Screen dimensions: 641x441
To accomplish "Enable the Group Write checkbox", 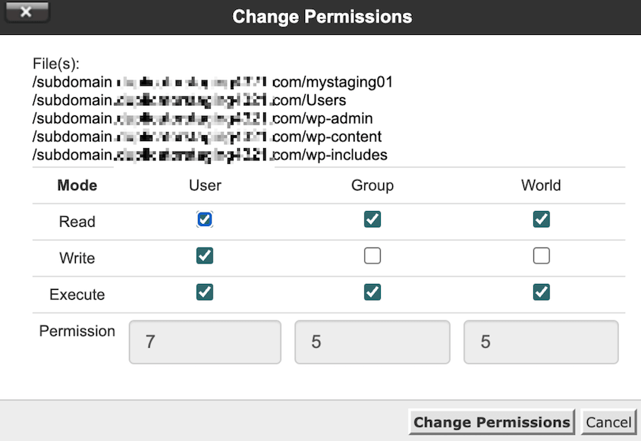I will point(372,256).
